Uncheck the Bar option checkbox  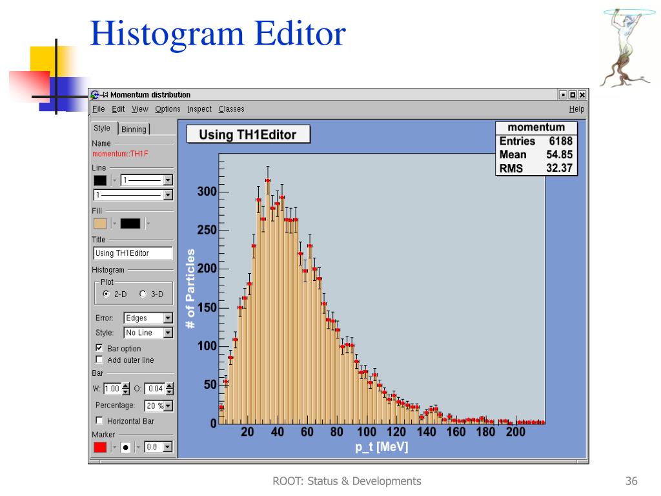pos(99,348)
